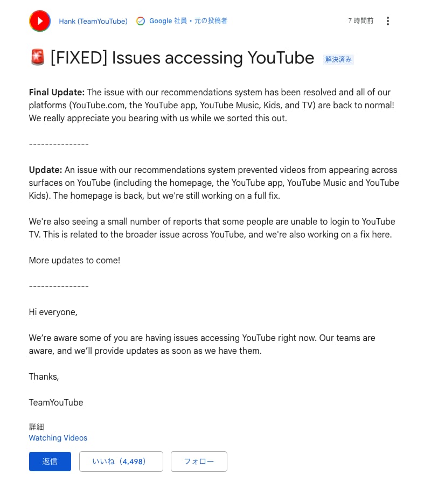This screenshot has width=431, height=482.
Task: Click the TeamYouTube signature text
Action: coord(55,402)
